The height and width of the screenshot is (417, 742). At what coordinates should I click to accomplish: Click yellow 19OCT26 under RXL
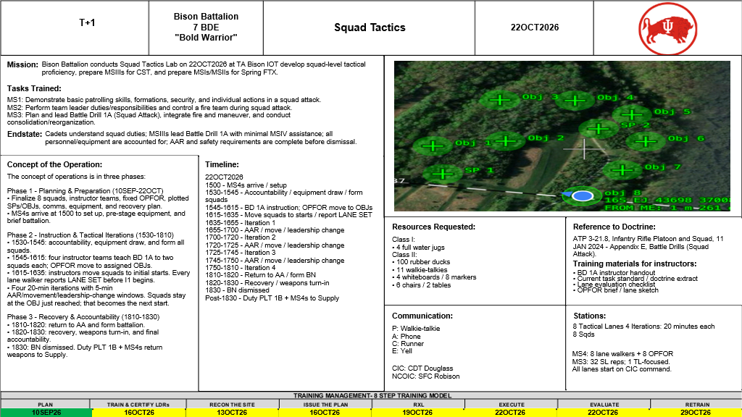click(x=417, y=413)
